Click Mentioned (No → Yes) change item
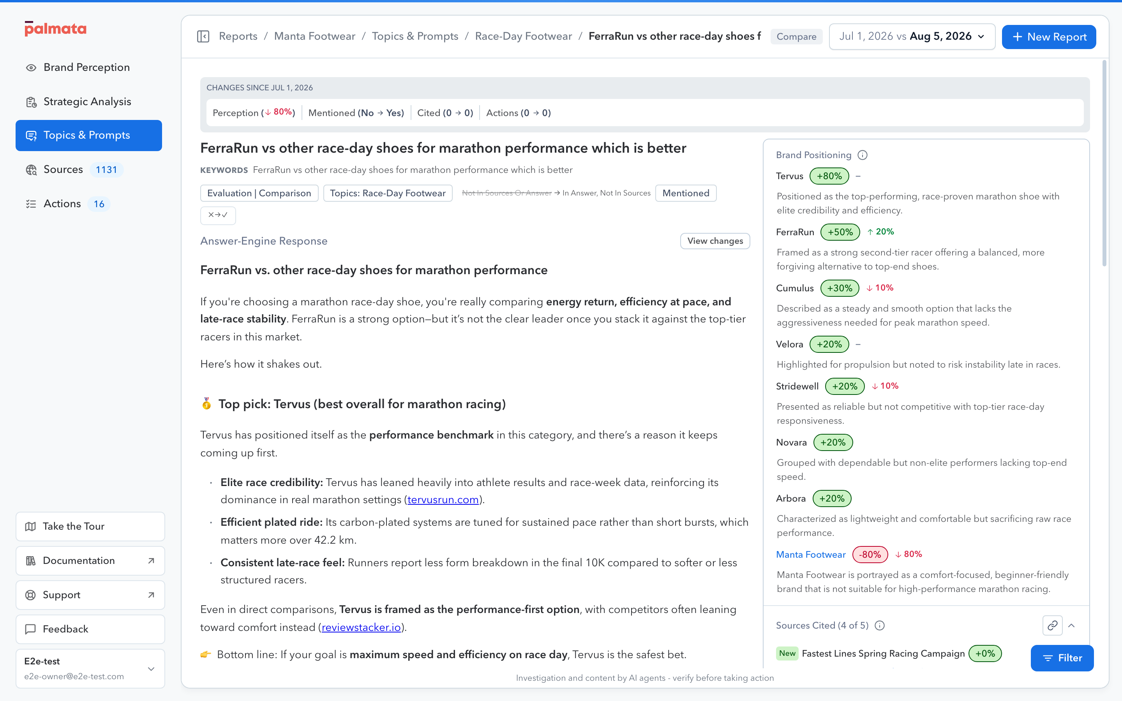Screen dimensions: 1122x701 click(x=356, y=113)
